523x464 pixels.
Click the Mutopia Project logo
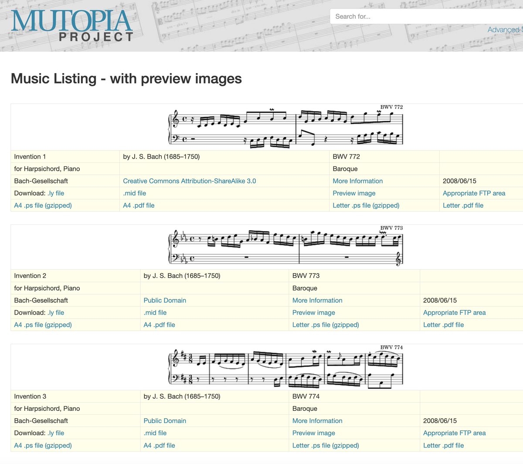[x=72, y=24]
